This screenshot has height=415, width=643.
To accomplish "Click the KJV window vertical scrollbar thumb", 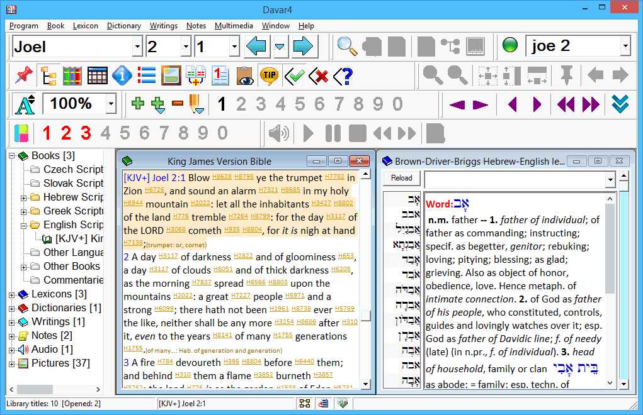I will pos(365,316).
